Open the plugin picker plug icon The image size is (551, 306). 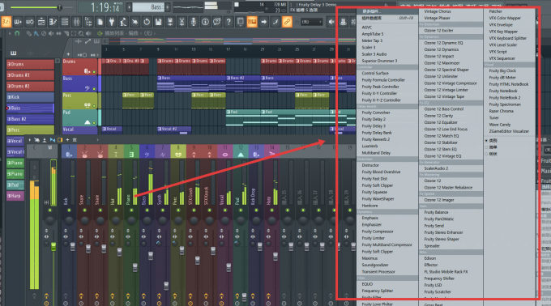tap(111, 22)
